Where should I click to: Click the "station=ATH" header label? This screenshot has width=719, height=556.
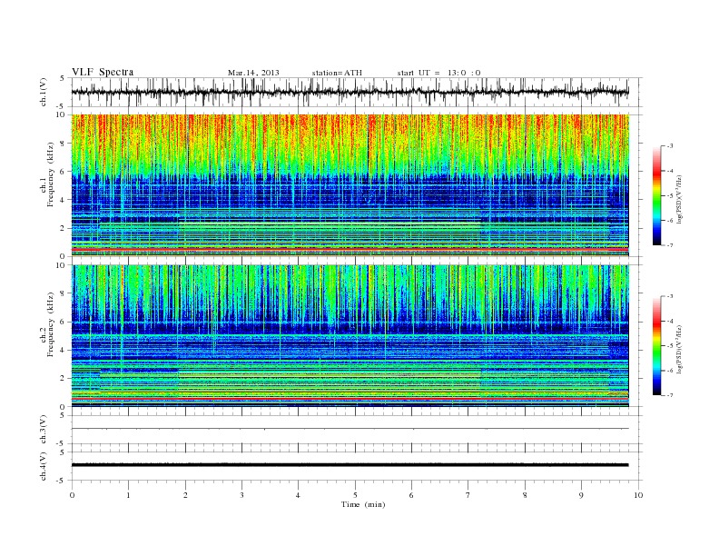click(337, 73)
